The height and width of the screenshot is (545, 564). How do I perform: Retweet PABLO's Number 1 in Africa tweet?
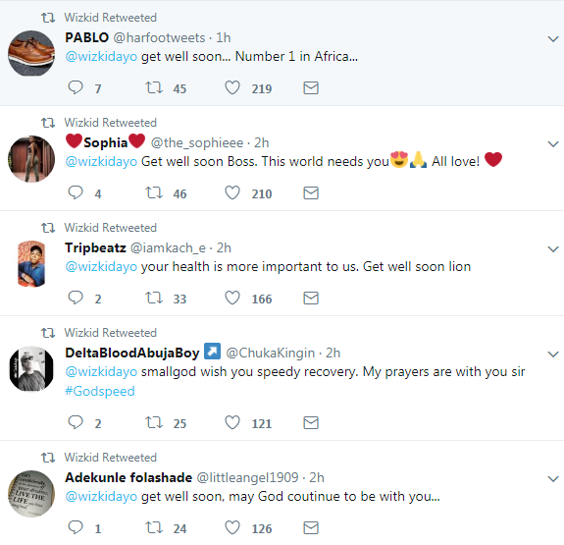click(x=154, y=87)
